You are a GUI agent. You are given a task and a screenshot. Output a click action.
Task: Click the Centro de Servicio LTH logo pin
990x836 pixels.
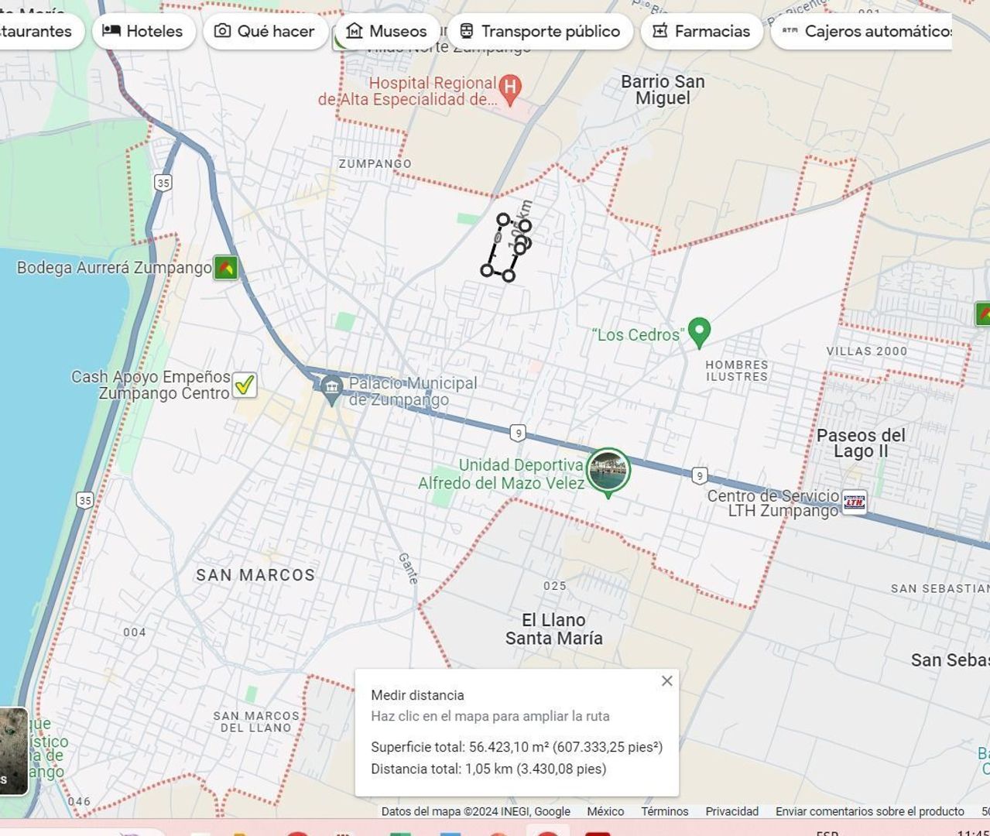[x=855, y=502]
